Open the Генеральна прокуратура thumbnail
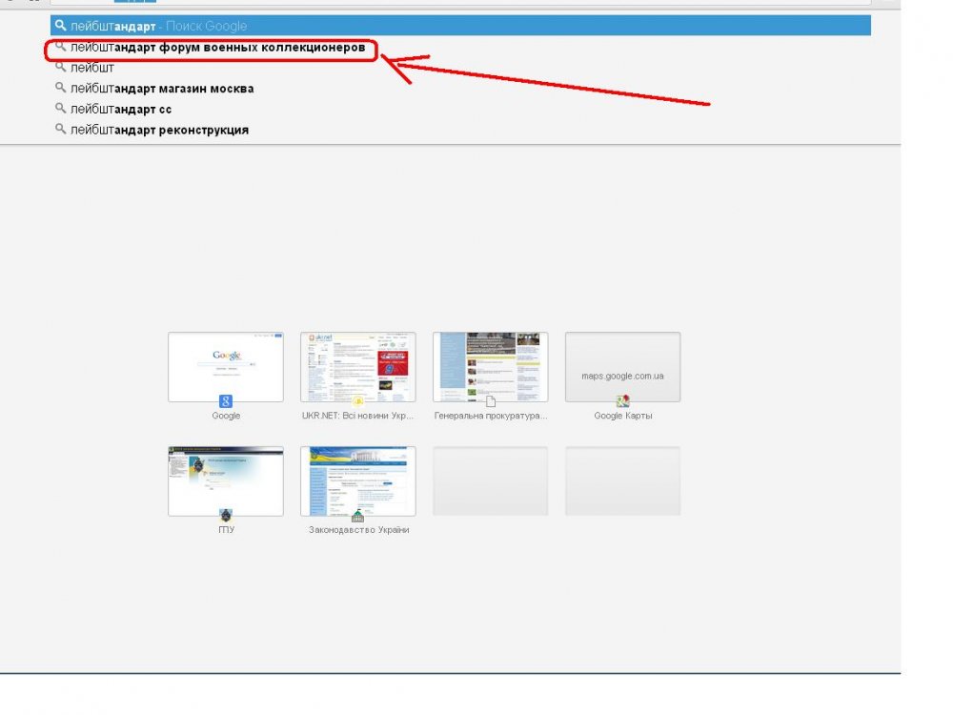Screen dimensions: 953x715 pos(491,367)
